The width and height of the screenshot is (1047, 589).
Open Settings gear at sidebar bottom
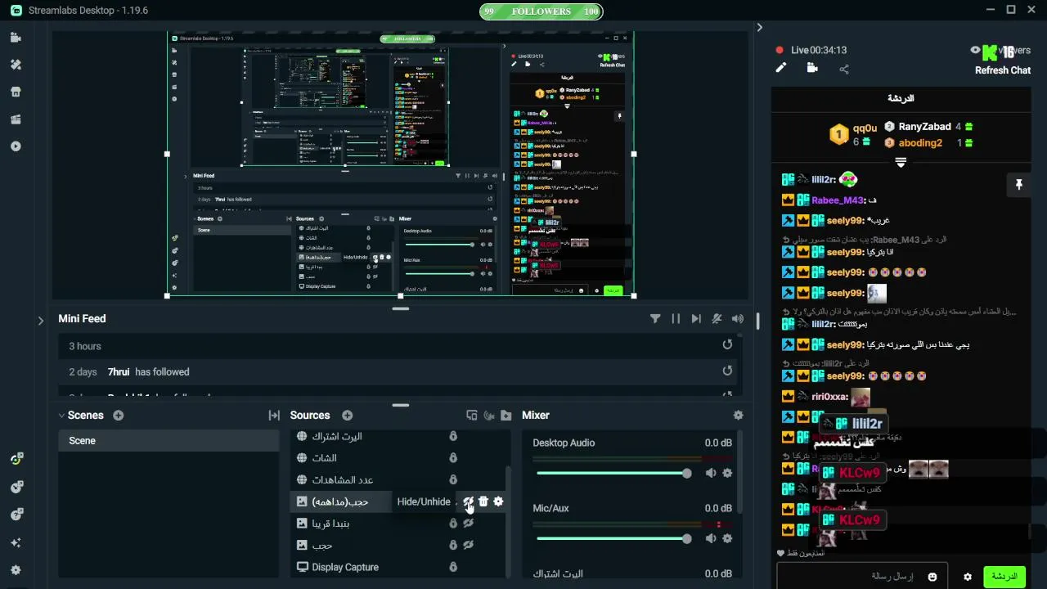(x=16, y=570)
